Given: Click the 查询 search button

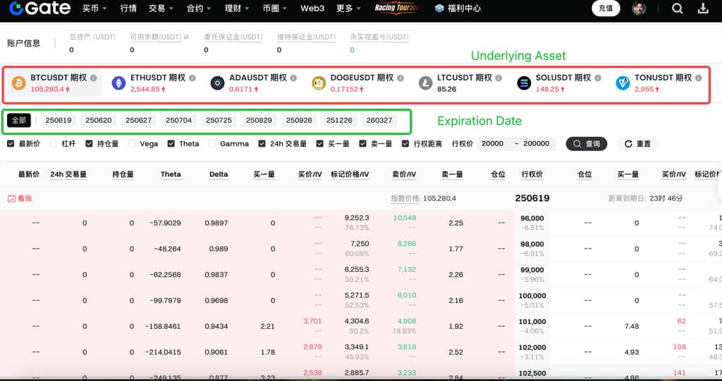Looking at the screenshot, I should [x=587, y=144].
